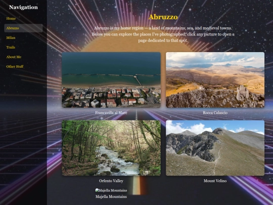Click the Navigation sidebar heading
The image size is (273, 205).
click(x=23, y=7)
